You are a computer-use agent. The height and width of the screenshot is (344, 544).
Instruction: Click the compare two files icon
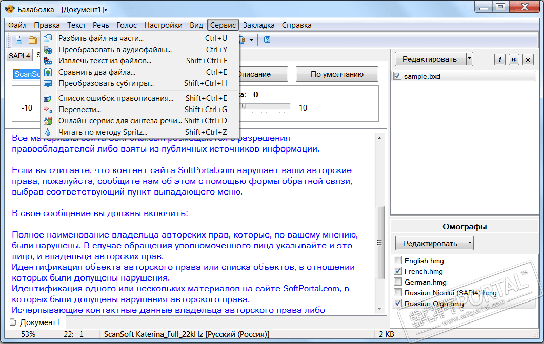[48, 72]
